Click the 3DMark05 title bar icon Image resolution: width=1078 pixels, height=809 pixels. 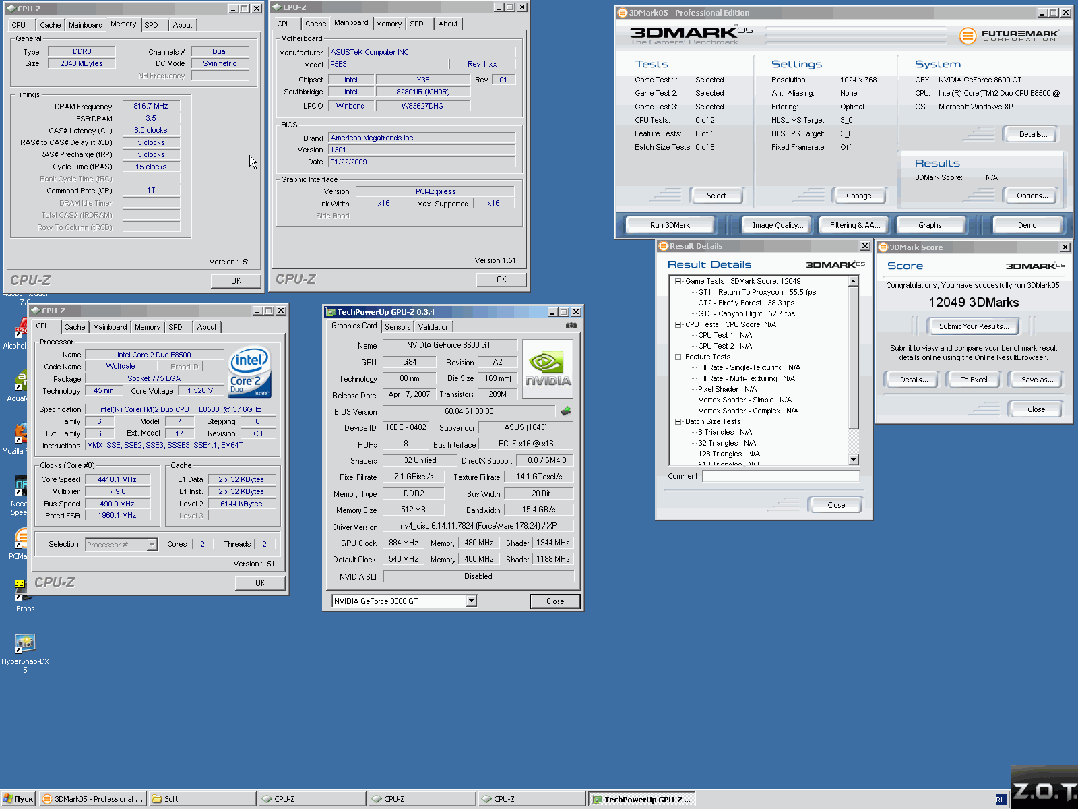tap(623, 13)
